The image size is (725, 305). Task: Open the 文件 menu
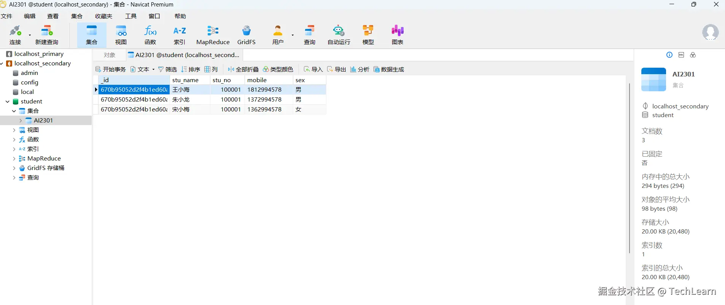click(6, 16)
